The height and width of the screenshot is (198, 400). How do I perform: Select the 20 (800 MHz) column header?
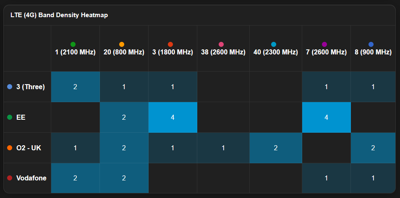124,49
